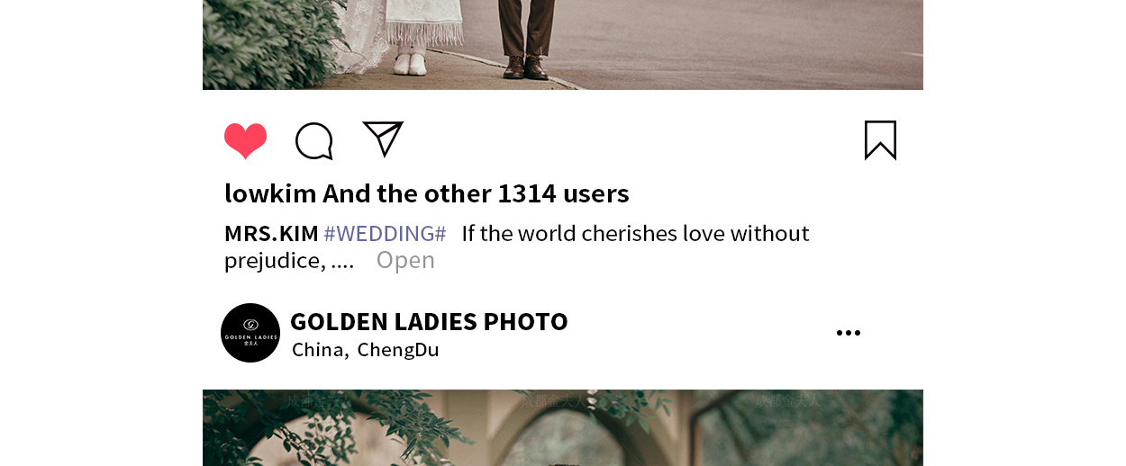1126x466 pixels.
Task: Open comments with the speech bubble icon
Action: click(x=314, y=141)
